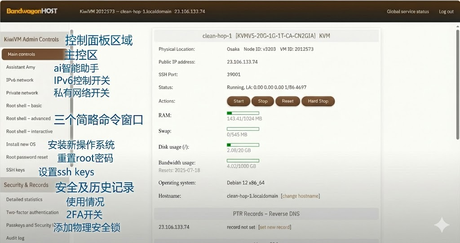Open Main controls in sidebar
460x243 pixels.
click(21, 54)
